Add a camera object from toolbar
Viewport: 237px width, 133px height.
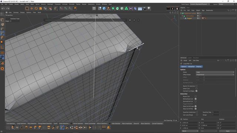[144, 8]
